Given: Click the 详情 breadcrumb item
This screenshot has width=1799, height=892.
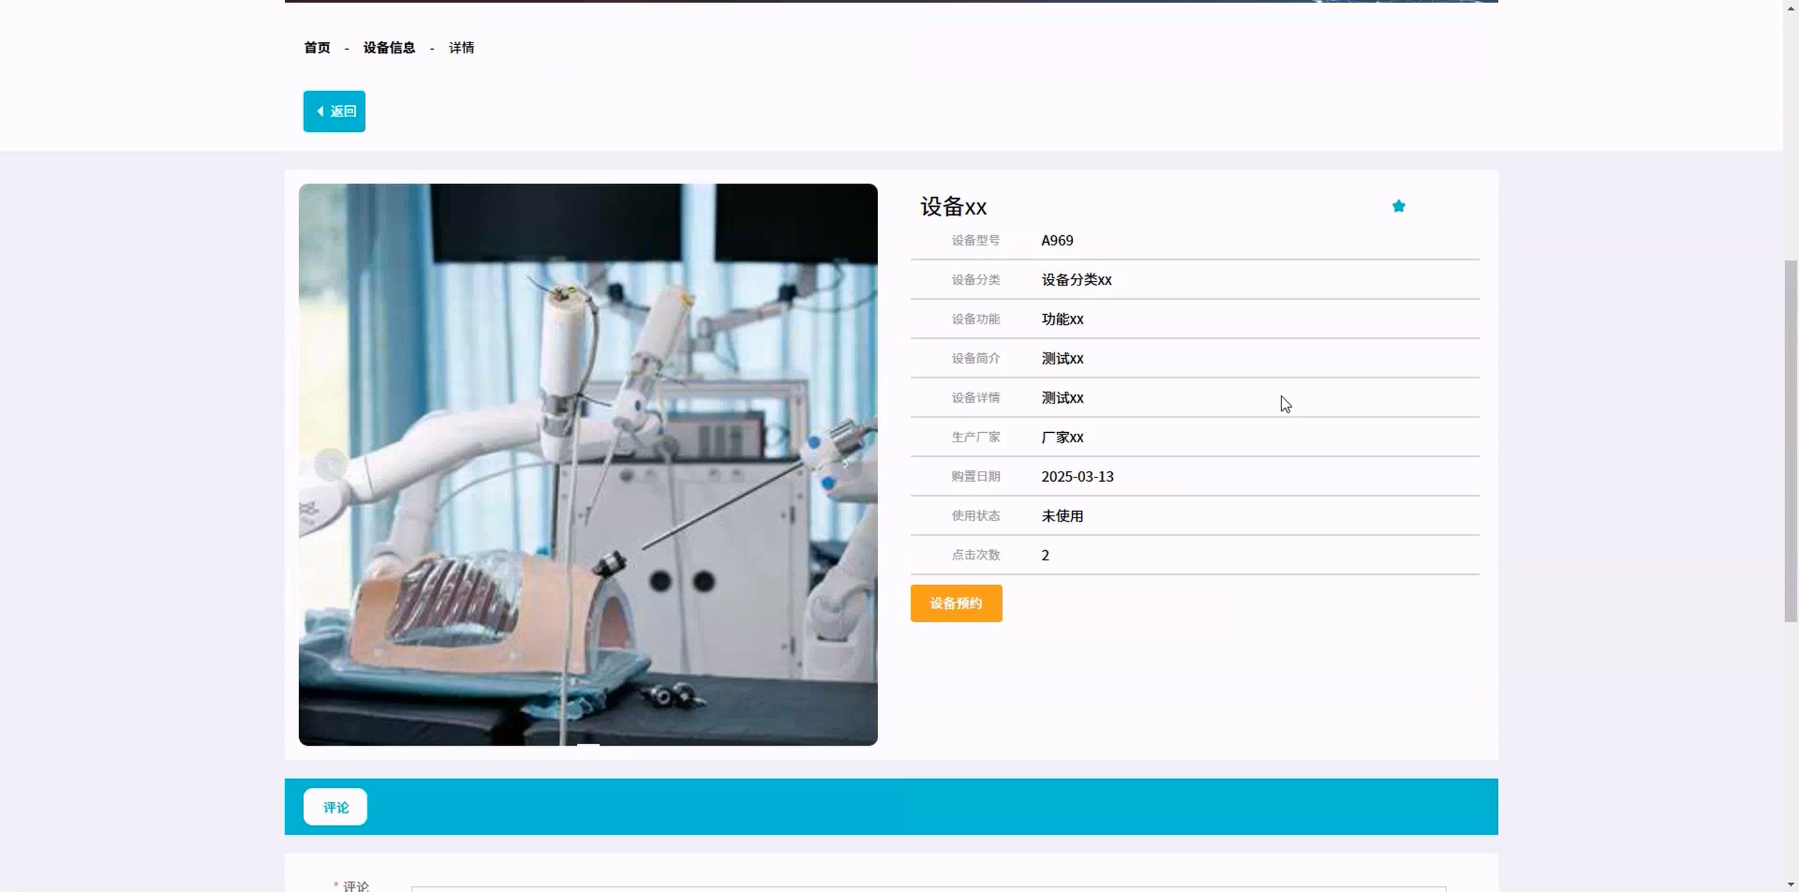Looking at the screenshot, I should pyautogui.click(x=461, y=48).
